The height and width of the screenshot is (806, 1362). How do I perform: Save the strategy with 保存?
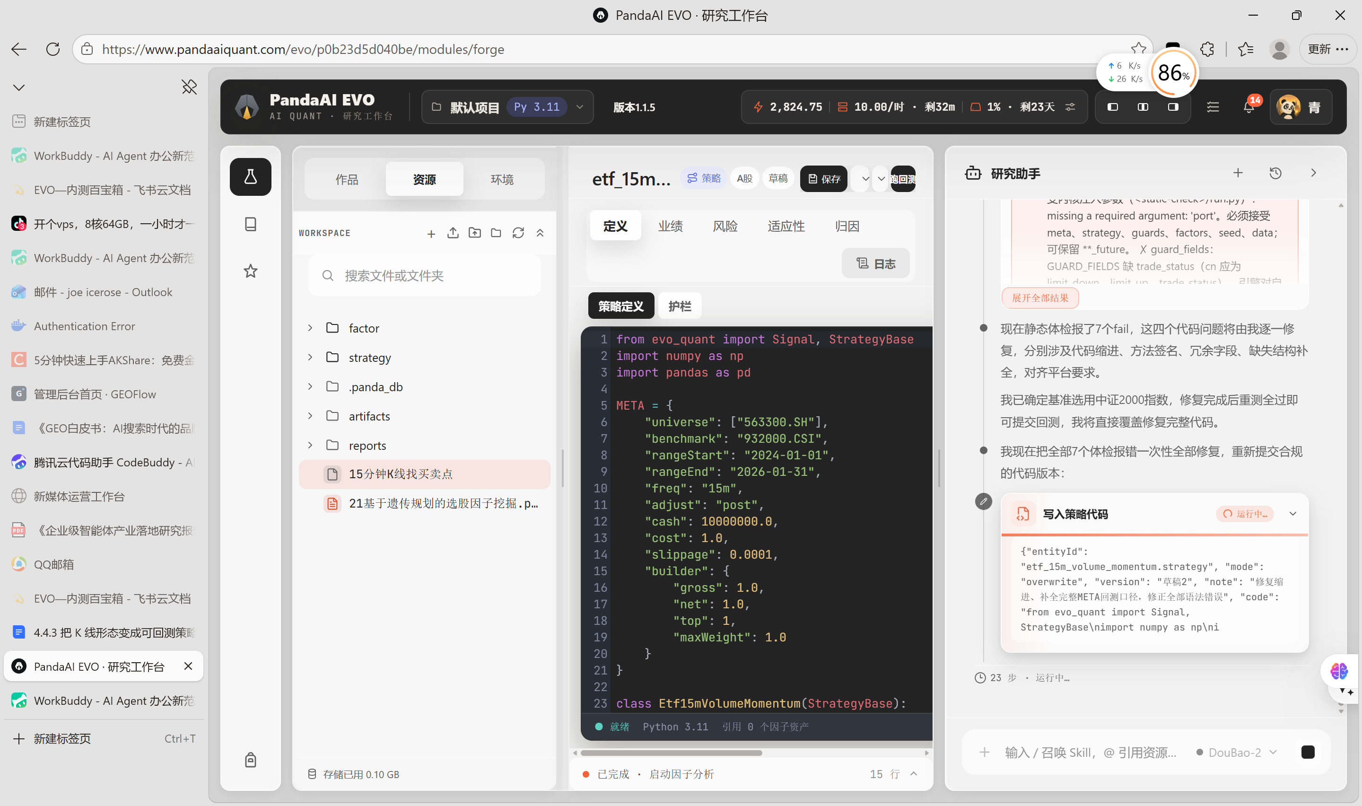(x=823, y=179)
